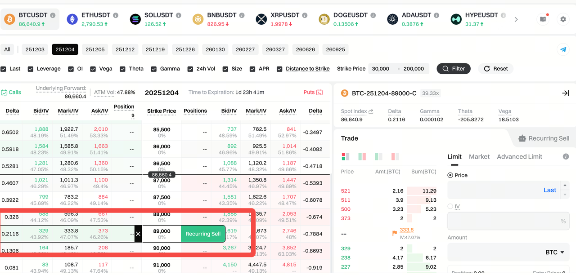Screen dimensions: 576x275
Task: Disable the Distance to Strike checkbox
Action: coord(279,69)
